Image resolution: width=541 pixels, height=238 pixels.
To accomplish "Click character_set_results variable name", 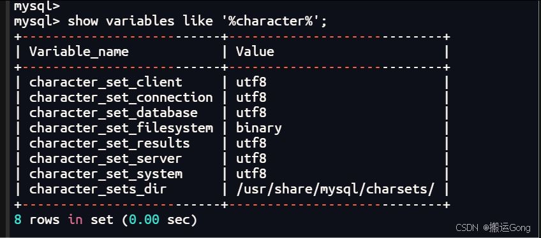I will point(109,143).
